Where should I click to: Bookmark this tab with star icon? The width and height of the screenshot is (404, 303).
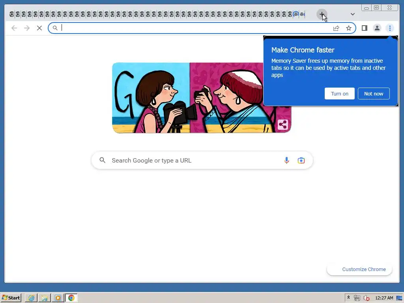click(x=349, y=28)
